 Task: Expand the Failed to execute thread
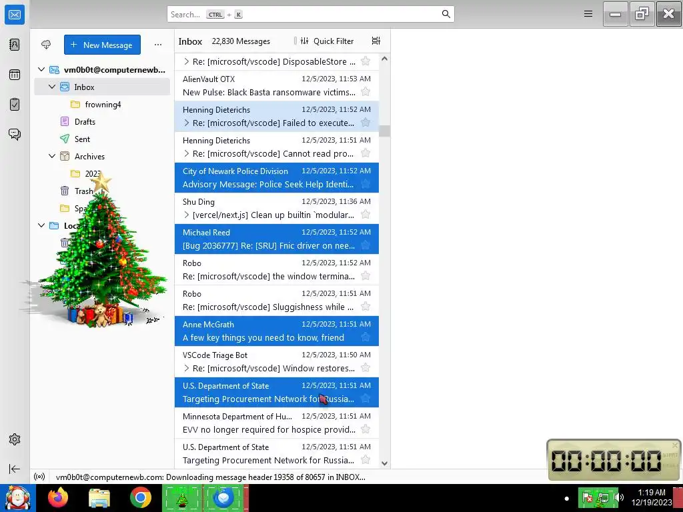click(x=187, y=123)
